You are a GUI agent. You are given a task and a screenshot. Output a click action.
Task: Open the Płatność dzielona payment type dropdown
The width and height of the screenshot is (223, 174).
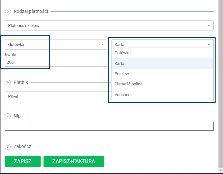[109, 25]
